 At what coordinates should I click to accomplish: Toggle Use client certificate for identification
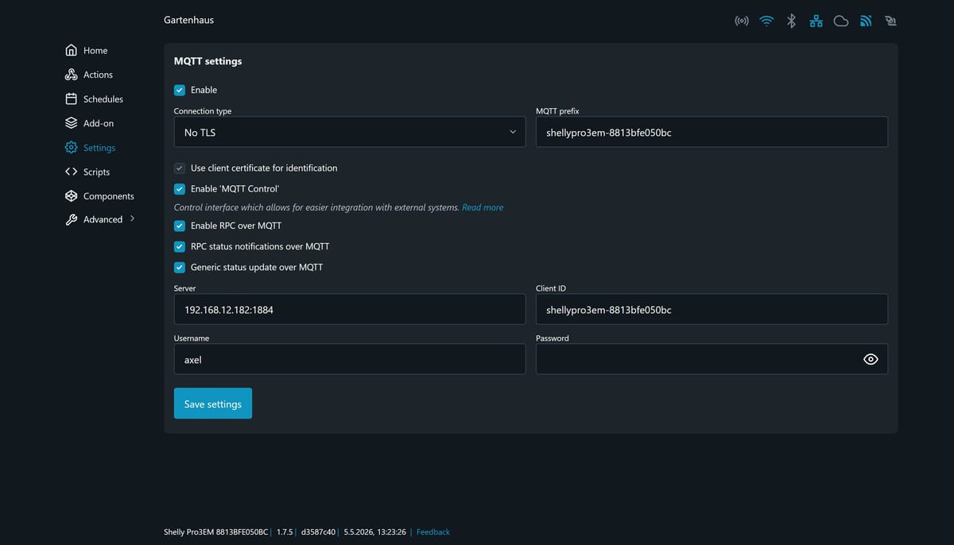tap(180, 168)
